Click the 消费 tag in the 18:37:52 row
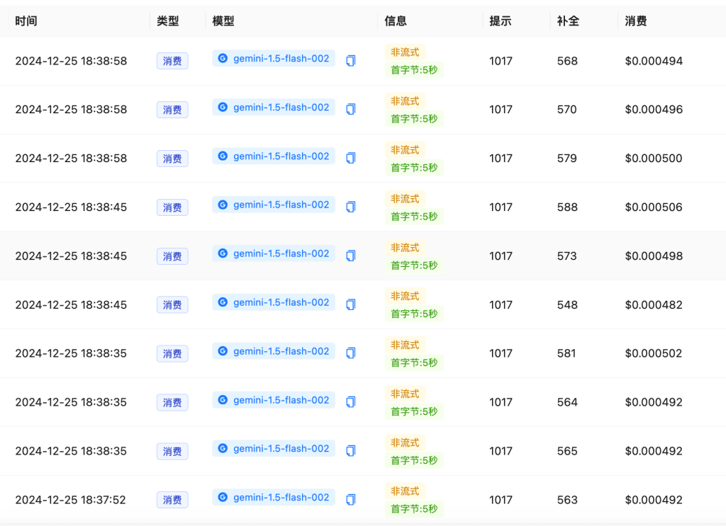Viewport: 726px width, 526px height. tap(172, 500)
